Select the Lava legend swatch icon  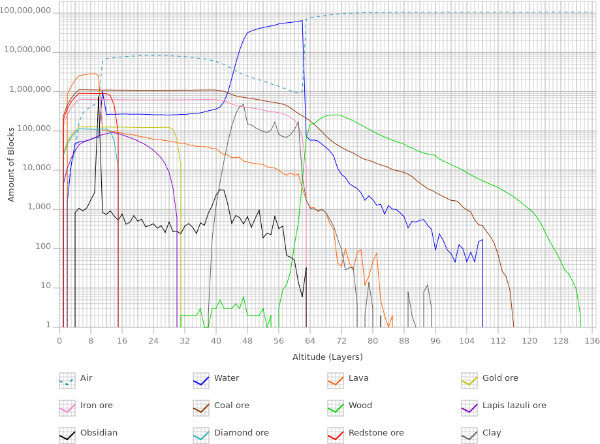point(336,381)
